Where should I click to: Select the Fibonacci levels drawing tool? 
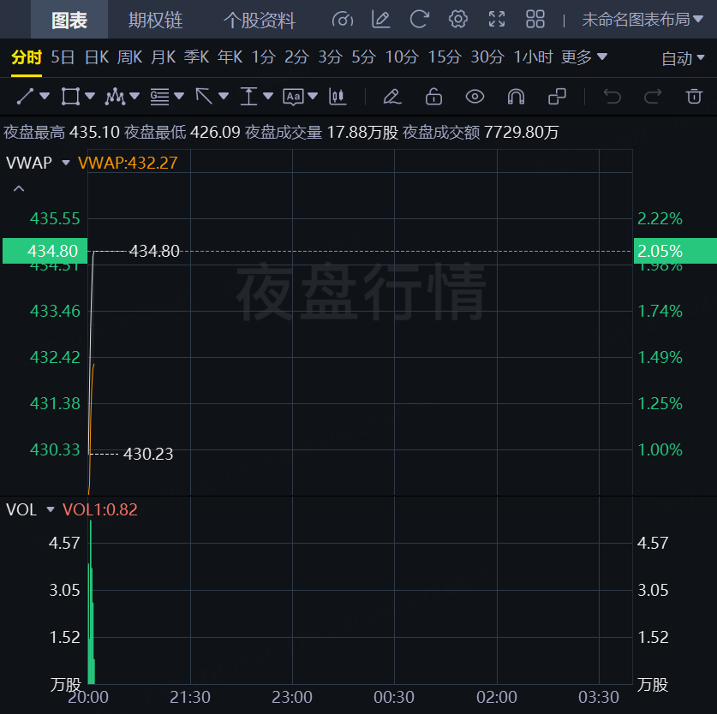[x=159, y=97]
